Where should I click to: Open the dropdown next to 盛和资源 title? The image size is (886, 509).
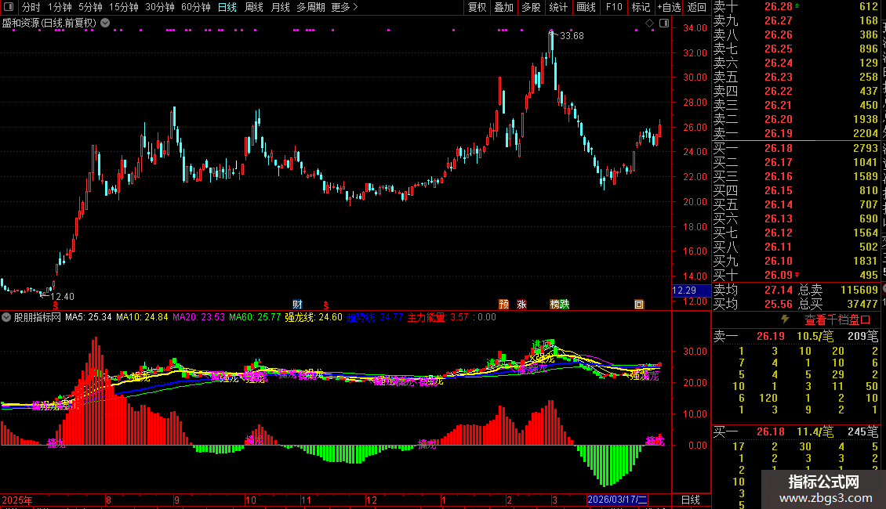pyautogui.click(x=105, y=23)
